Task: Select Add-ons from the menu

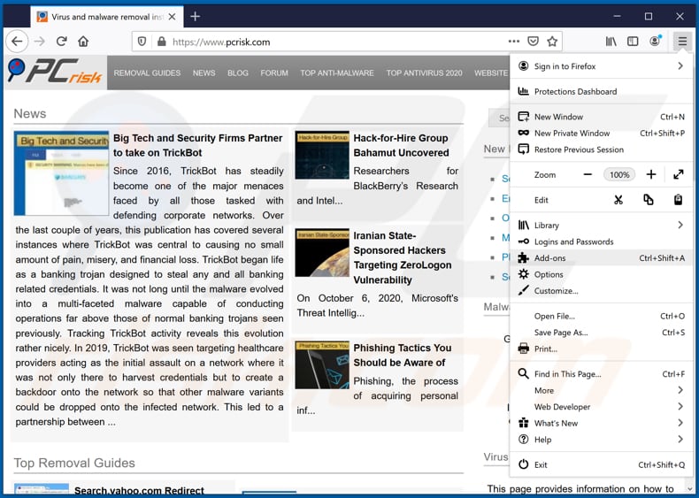Action: pyautogui.click(x=549, y=258)
